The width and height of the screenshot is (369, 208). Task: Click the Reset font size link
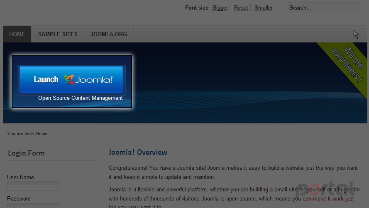point(241,8)
